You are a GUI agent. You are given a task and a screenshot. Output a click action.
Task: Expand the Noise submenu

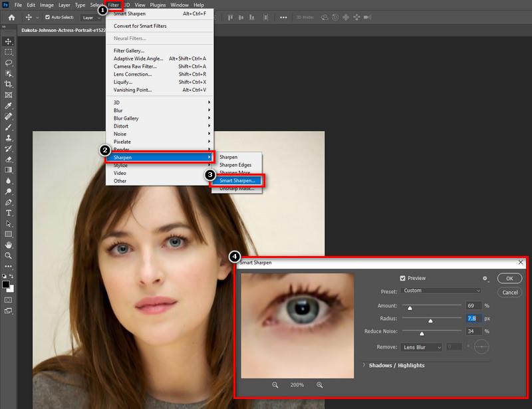coord(160,134)
